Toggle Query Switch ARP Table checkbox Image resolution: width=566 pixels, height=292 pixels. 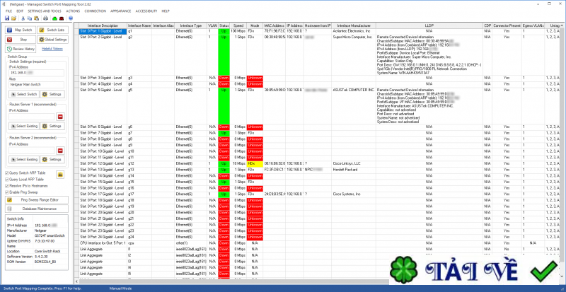pyautogui.click(x=7, y=173)
